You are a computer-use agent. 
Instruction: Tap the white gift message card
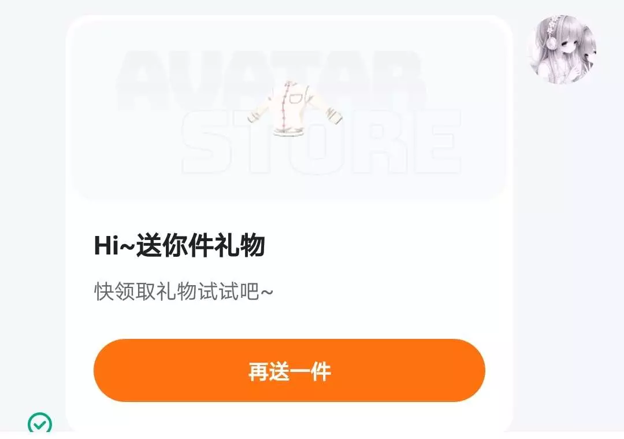(289, 223)
